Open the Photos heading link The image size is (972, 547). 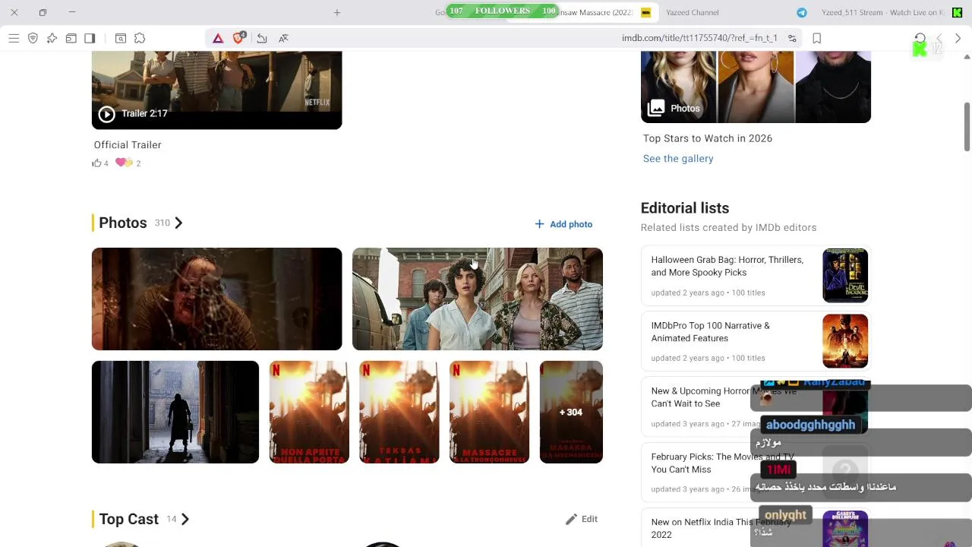tap(123, 223)
